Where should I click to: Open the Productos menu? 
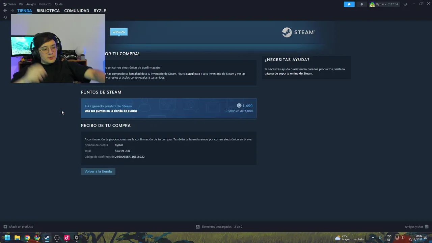[x=45, y=4]
